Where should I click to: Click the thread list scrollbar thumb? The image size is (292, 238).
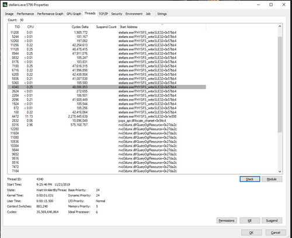(280, 84)
